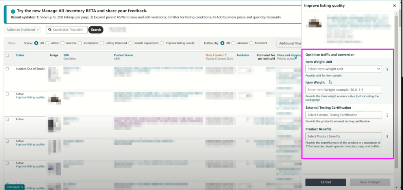Click brown product thumbnail in inventory table
The height and width of the screenshot is (190, 403).
coord(55,99)
